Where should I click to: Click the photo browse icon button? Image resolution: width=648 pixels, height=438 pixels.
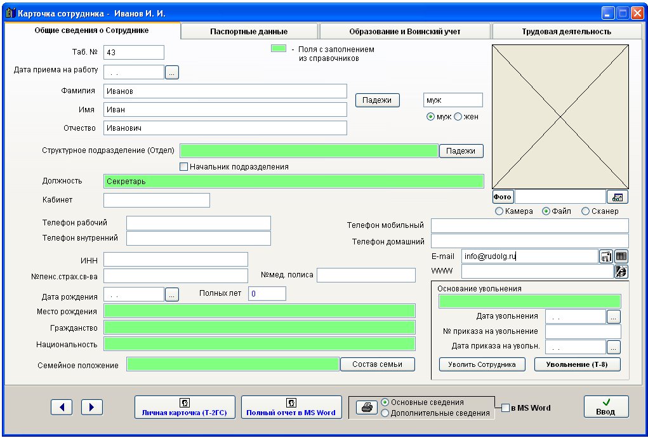pyautogui.click(x=617, y=197)
